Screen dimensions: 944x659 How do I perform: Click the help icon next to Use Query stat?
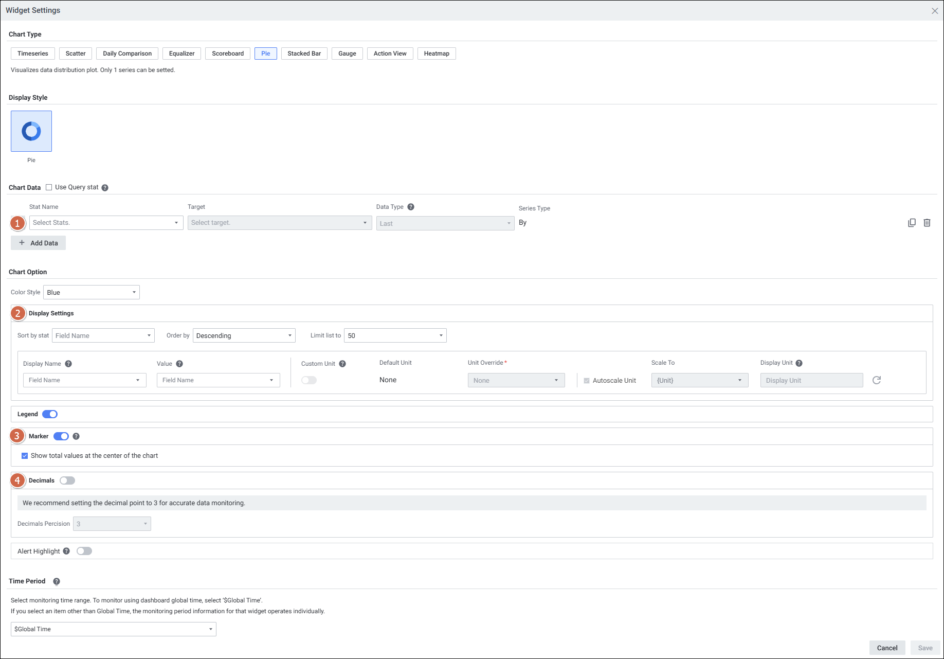pyautogui.click(x=105, y=188)
